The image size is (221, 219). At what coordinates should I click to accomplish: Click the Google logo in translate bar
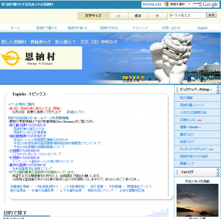pos(211,4)
